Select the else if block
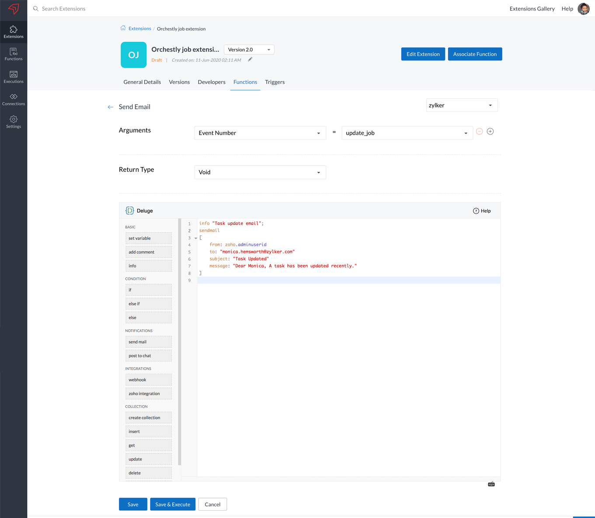The image size is (595, 518). point(149,304)
